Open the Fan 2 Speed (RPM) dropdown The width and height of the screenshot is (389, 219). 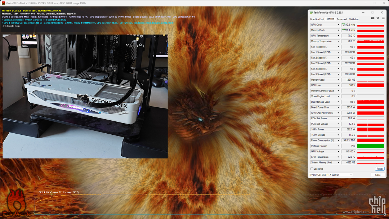(338, 63)
